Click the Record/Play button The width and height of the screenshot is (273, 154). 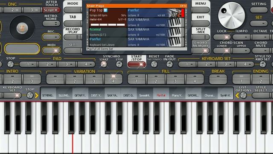coord(73,37)
